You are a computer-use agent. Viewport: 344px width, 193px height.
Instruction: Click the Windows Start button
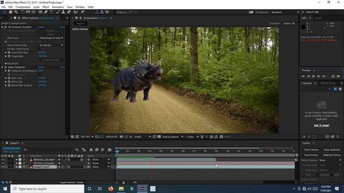(5, 189)
